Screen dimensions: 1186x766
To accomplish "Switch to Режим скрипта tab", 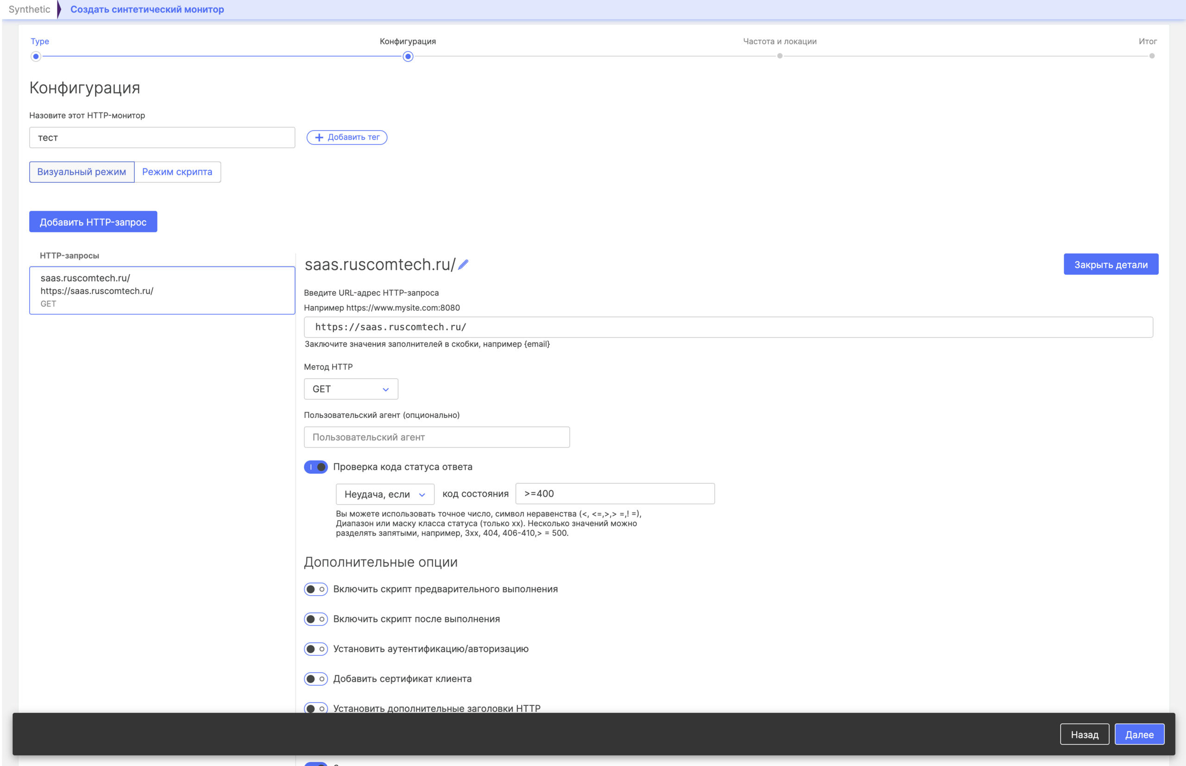I will pyautogui.click(x=177, y=172).
